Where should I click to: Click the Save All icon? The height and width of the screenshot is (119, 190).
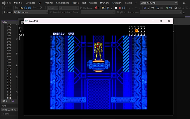click(x=29, y=8)
